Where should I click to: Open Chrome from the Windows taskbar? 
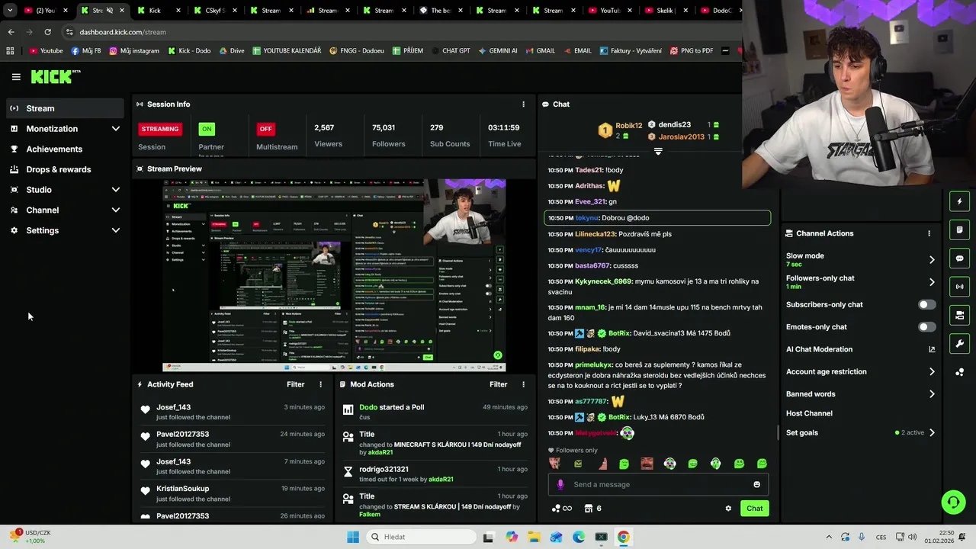pos(623,537)
